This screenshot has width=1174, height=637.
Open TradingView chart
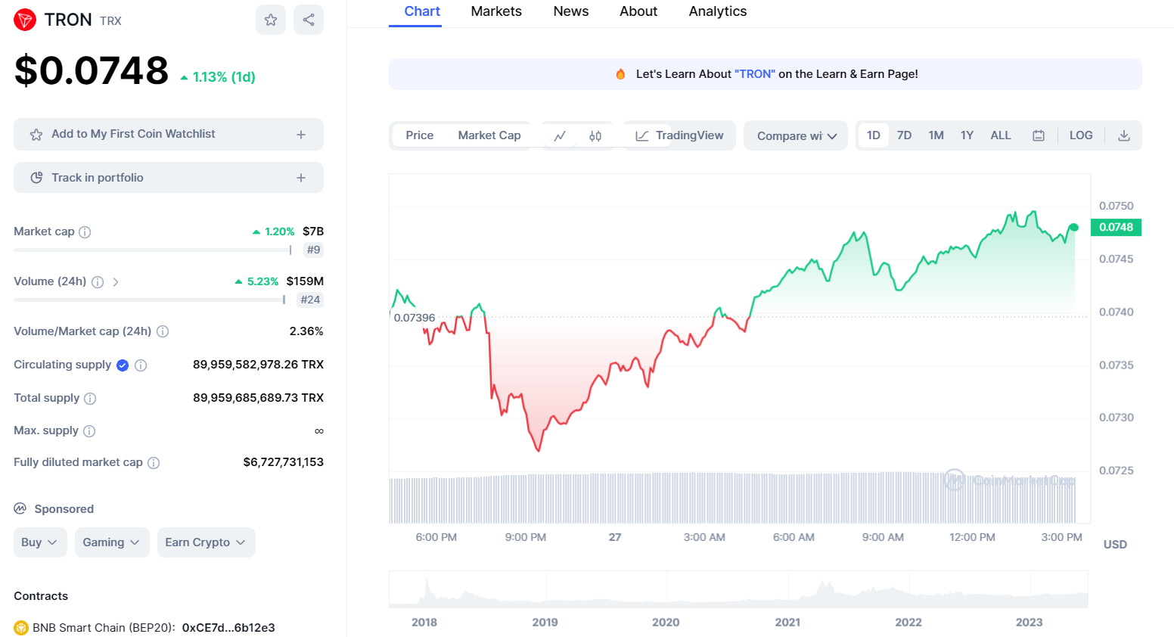[680, 136]
